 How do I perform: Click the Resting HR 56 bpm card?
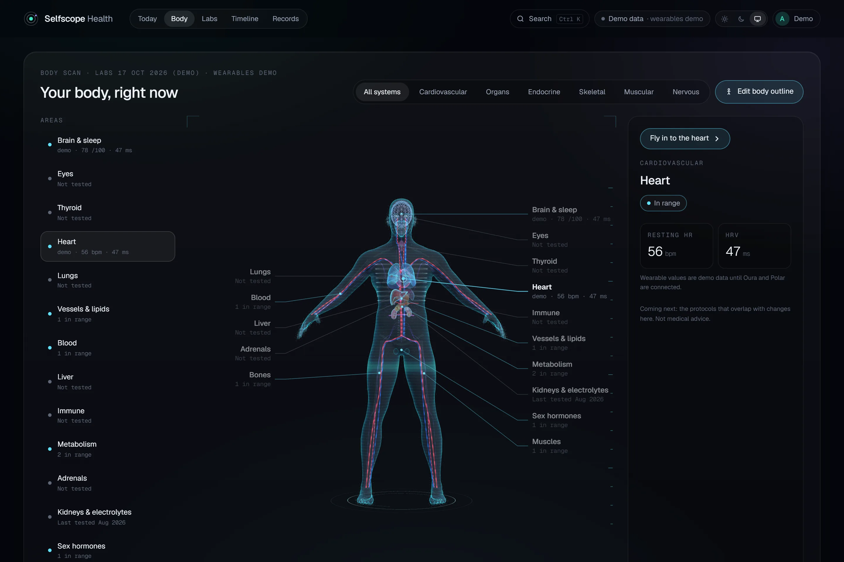coord(676,246)
